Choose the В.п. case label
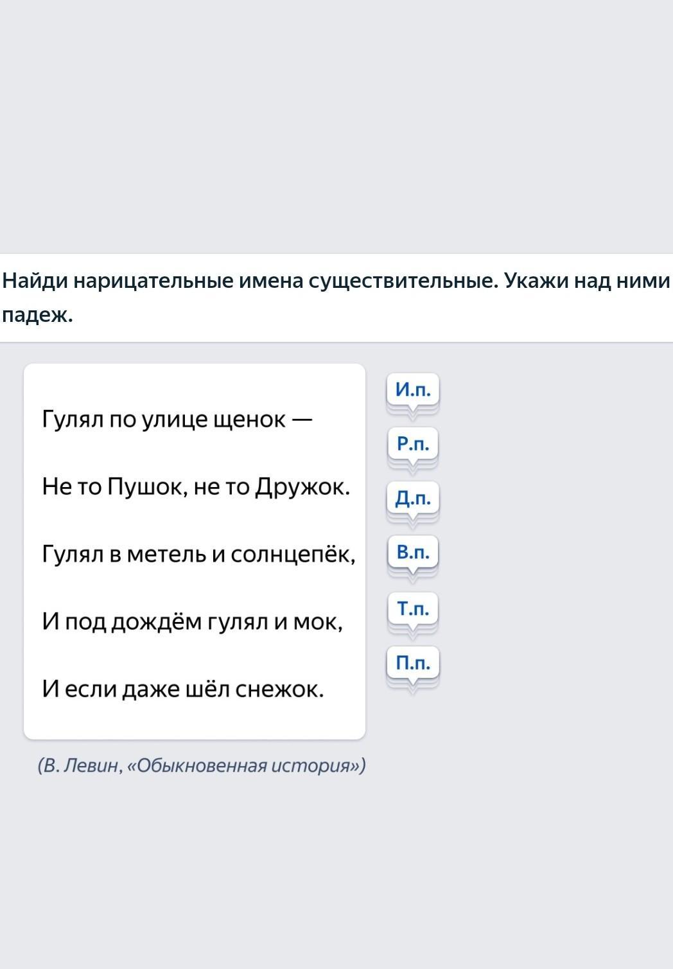This screenshot has width=673, height=969. coord(413,552)
